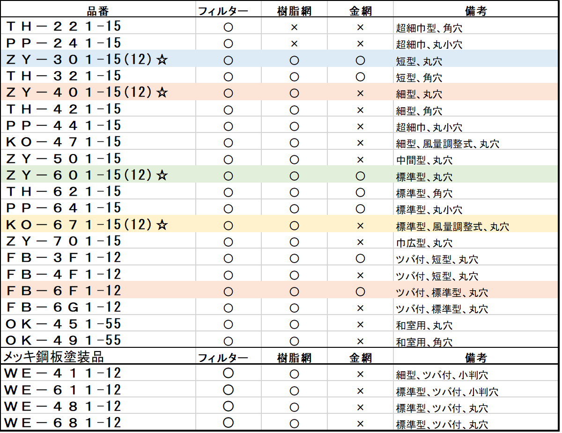Click the remark 短型、角穴
The image size is (562, 433).
[x=419, y=78]
